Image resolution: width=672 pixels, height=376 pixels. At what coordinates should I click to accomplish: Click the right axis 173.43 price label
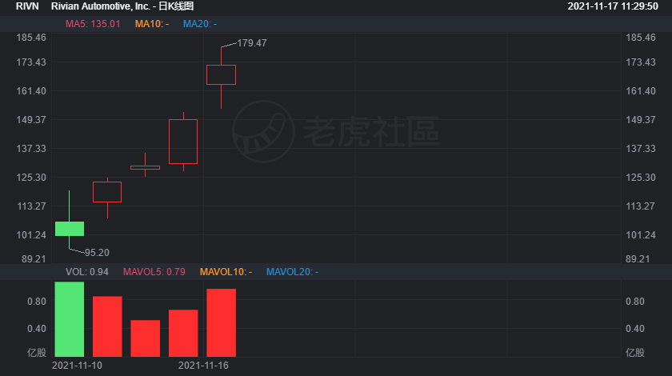point(641,62)
